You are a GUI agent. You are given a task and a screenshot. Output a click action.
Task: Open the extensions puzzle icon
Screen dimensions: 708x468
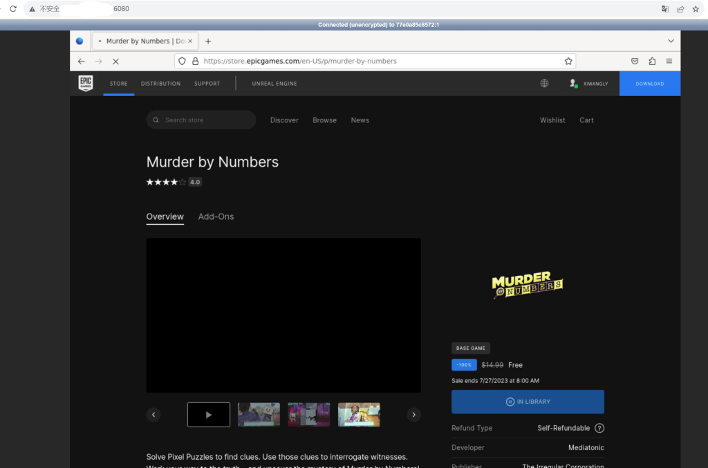pos(652,62)
